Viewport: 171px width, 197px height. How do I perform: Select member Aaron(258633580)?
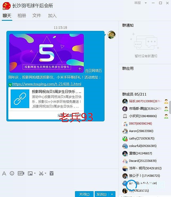(145, 131)
